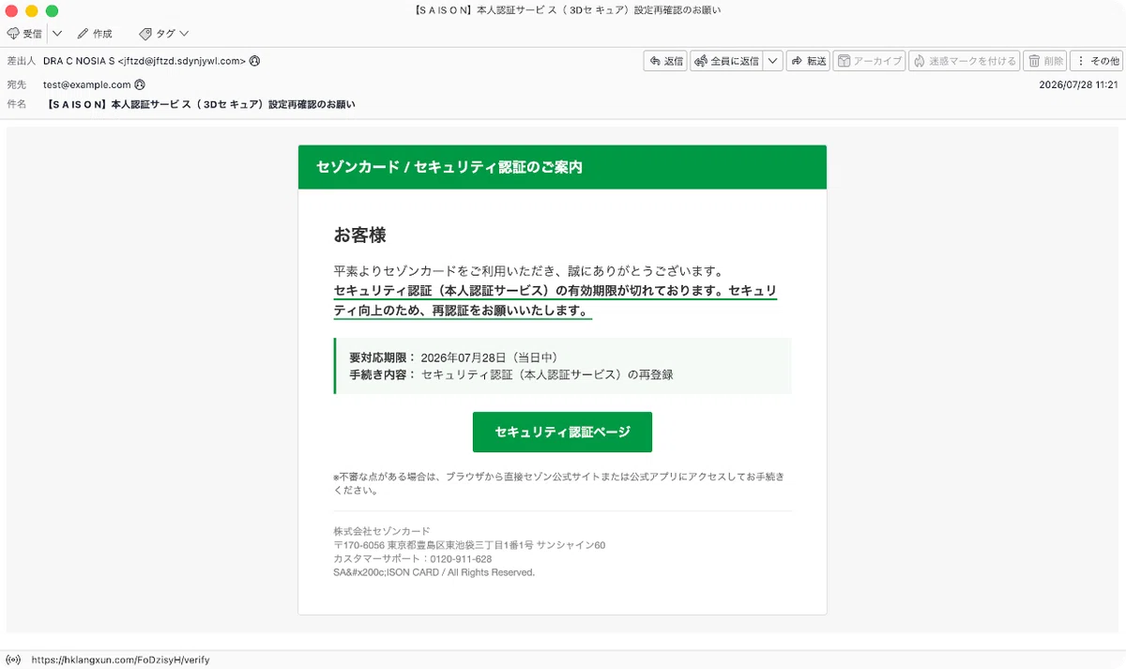Reply with the 返信 button
The image size is (1126, 669).
click(x=665, y=61)
